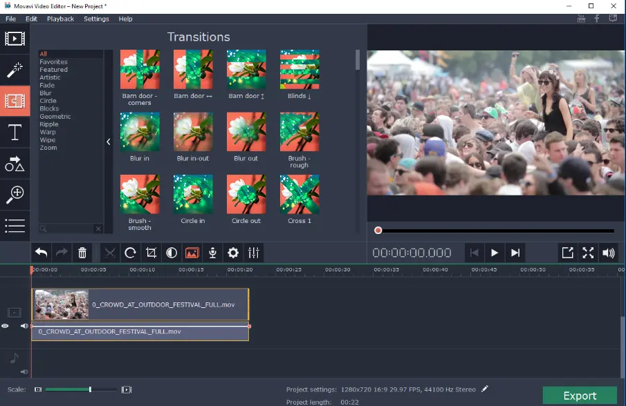Viewport: 626px width, 406px height.
Task: Select the Zoom category
Action: pos(48,148)
